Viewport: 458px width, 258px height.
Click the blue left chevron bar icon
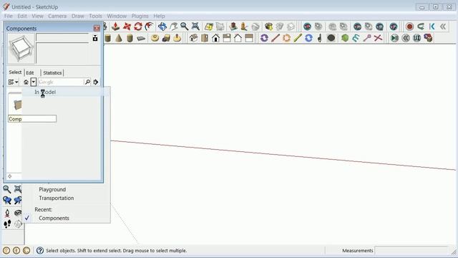(x=432, y=27)
